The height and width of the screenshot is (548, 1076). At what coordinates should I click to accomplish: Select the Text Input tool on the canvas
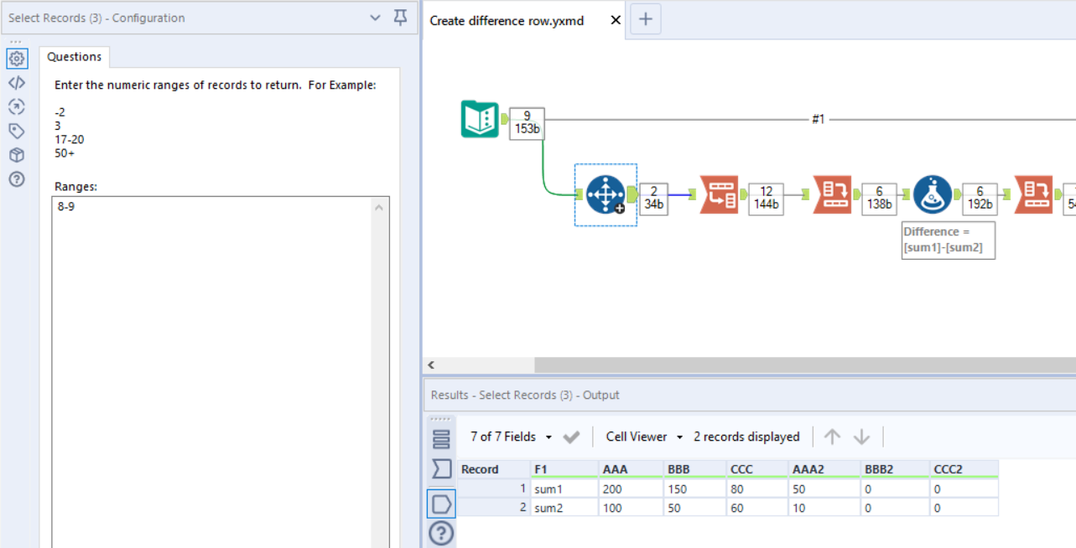pos(481,120)
